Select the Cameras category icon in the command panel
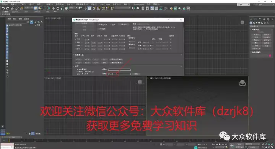 click(x=259, y=23)
